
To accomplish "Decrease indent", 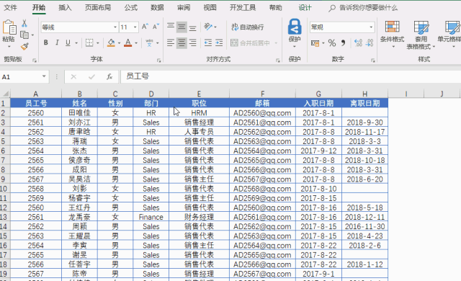I will (208, 43).
